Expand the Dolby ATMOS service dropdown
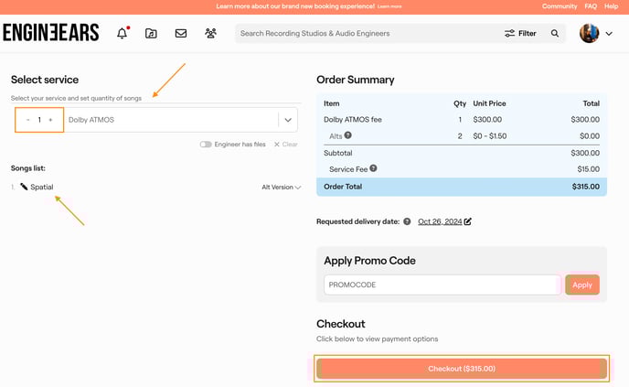Image resolution: width=629 pixels, height=387 pixels. (x=288, y=120)
